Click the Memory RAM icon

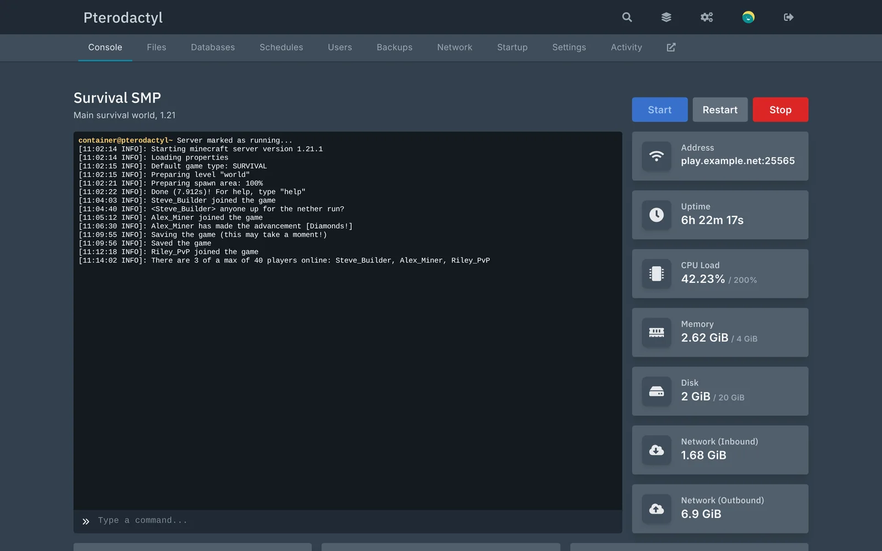click(x=657, y=333)
